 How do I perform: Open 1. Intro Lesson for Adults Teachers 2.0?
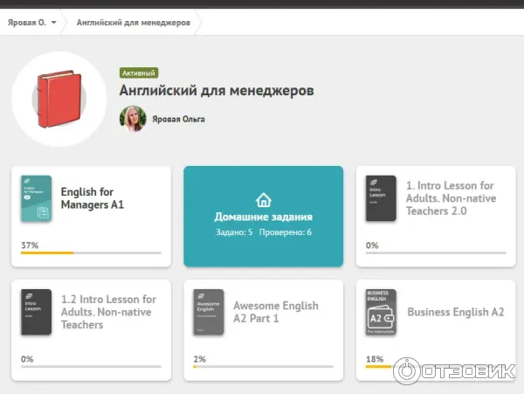[x=451, y=198]
